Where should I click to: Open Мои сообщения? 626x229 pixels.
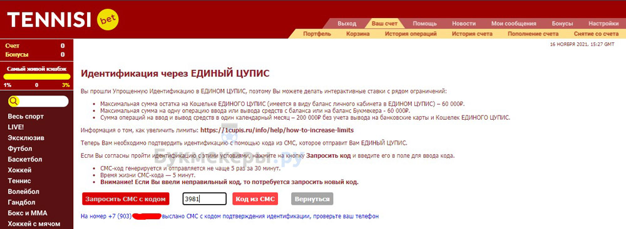[513, 24]
